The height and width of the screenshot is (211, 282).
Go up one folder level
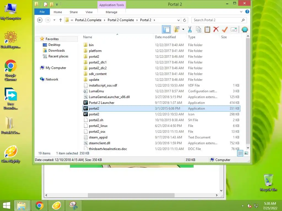60,20
